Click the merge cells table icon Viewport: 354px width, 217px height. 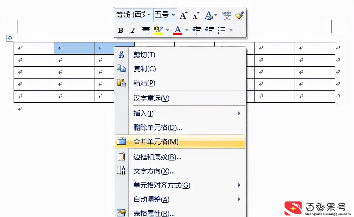121,141
